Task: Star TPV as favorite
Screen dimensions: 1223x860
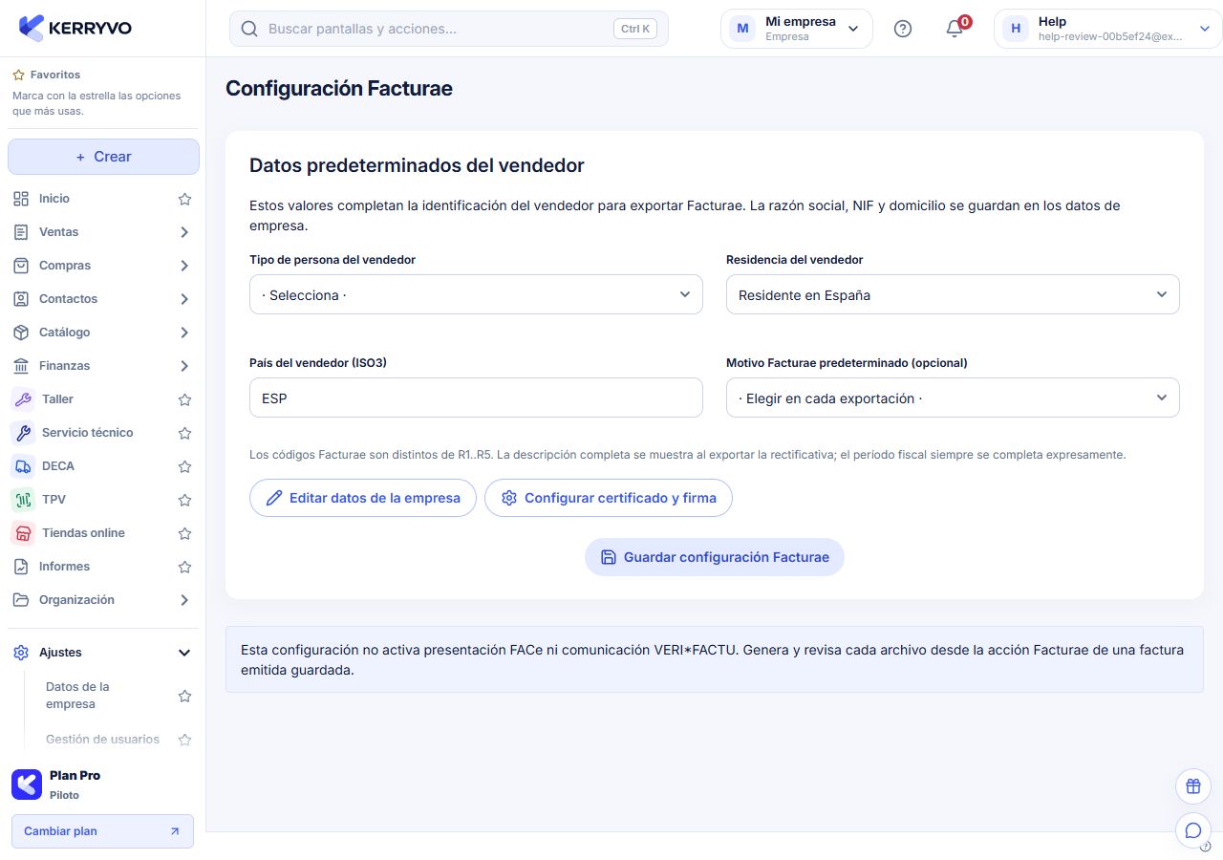Action: pyautogui.click(x=185, y=500)
